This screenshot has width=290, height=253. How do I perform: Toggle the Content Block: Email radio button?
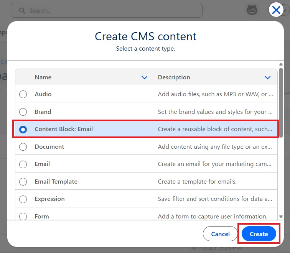[23, 129]
